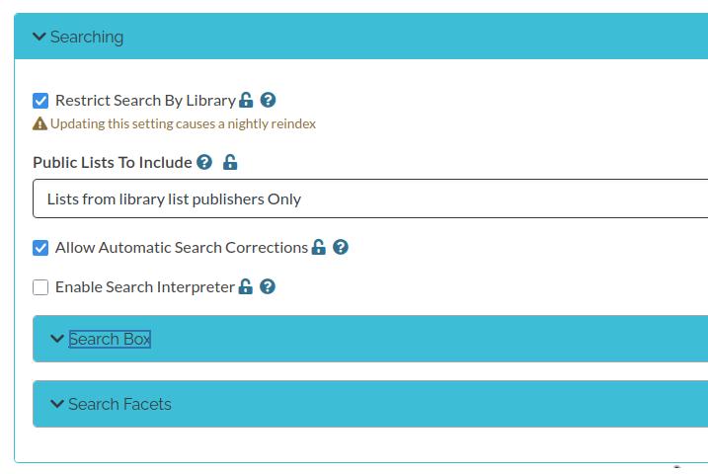Enable the Search Interpreter checkbox

pos(40,286)
